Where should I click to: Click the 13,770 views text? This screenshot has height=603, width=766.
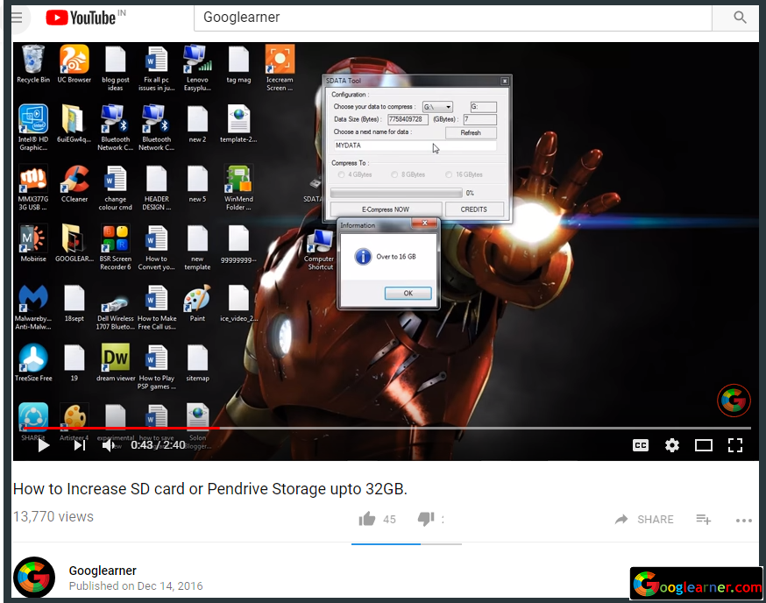point(53,516)
